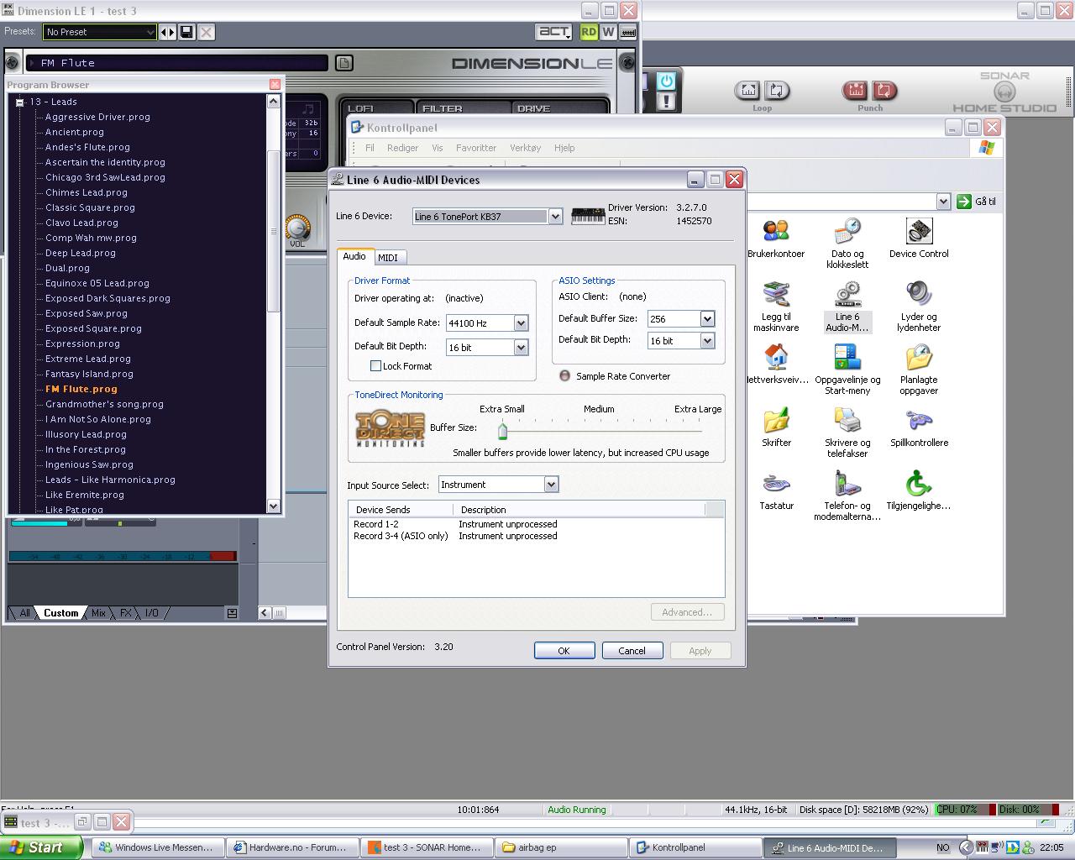1075x860 pixels.
Task: Open the Device Control icon
Action: click(919, 238)
